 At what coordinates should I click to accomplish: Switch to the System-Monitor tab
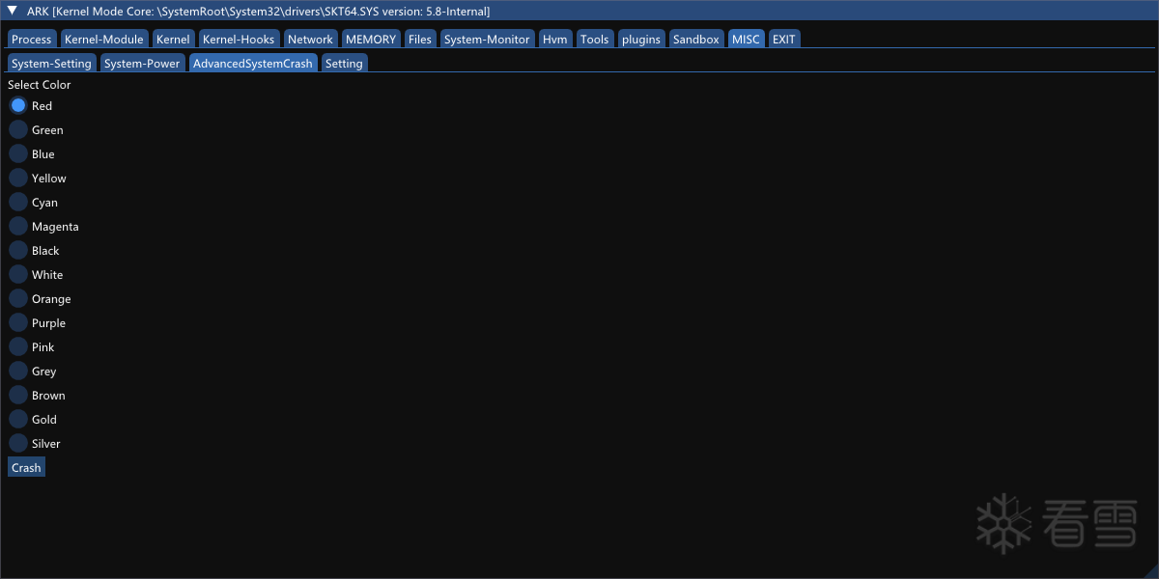(x=487, y=39)
